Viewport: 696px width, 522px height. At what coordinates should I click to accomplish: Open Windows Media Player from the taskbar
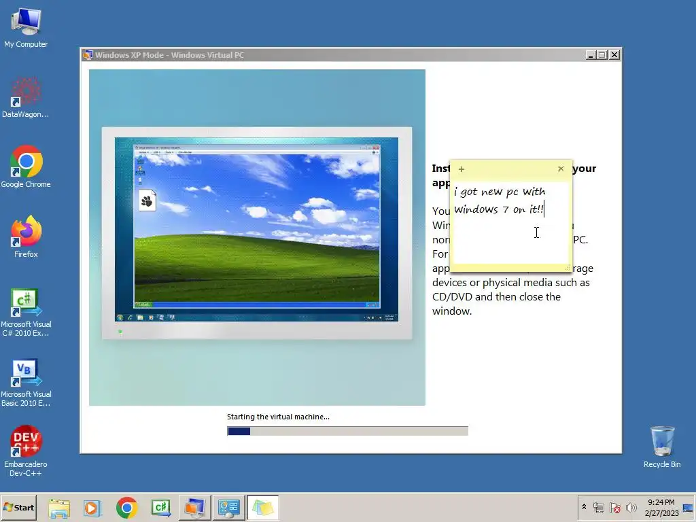coord(92,508)
